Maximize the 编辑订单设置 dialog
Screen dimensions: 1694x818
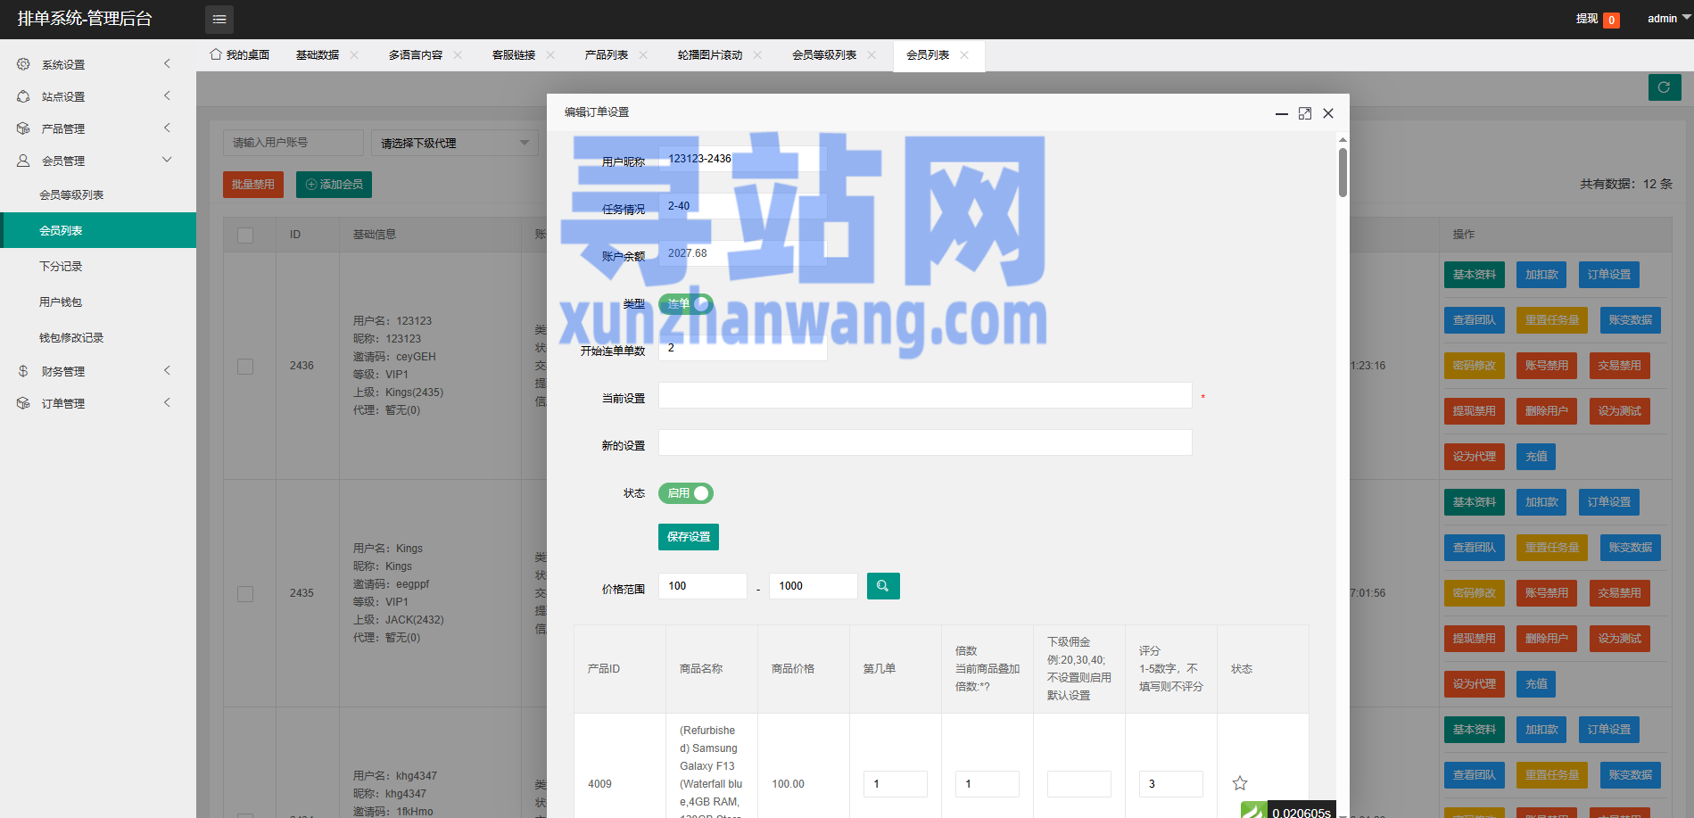click(x=1305, y=113)
